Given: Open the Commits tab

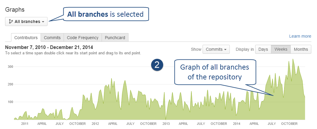Looking at the screenshot, I should 52,38.
